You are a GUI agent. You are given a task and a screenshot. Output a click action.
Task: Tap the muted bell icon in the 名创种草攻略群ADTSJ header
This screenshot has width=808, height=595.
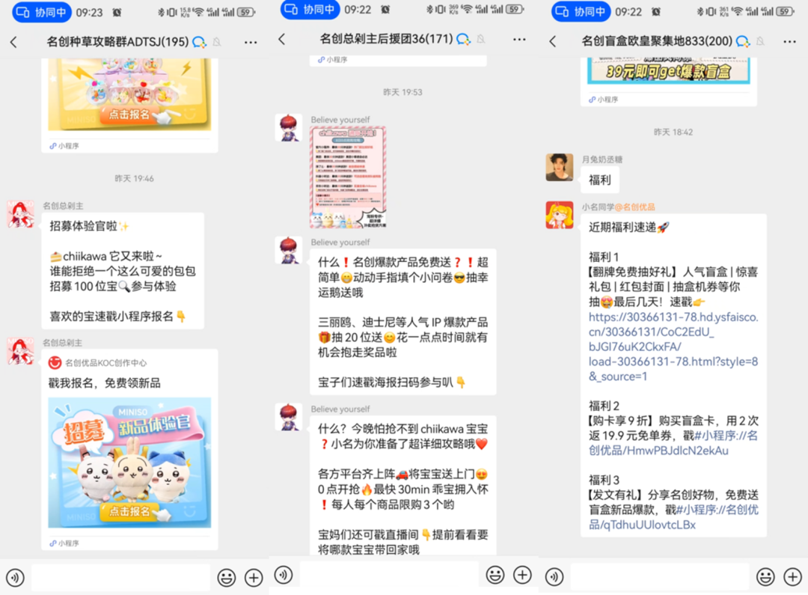coord(217,42)
